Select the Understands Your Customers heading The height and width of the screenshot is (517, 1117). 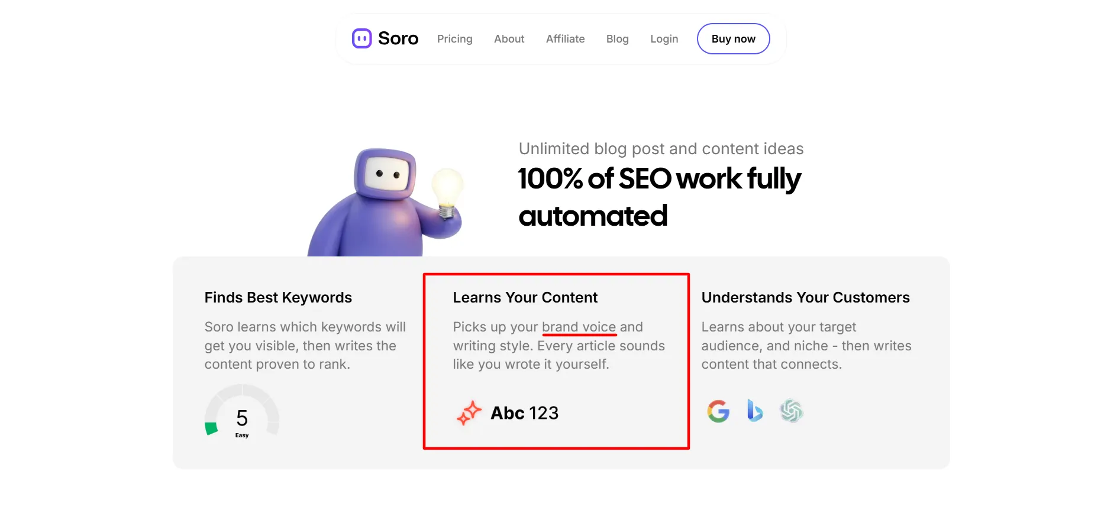click(x=806, y=297)
